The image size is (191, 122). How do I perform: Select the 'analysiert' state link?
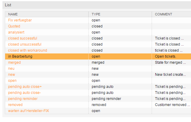click(16, 32)
